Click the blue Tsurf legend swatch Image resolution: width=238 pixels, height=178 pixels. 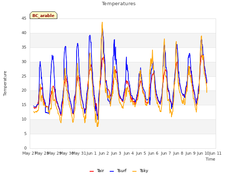[x=112, y=171]
